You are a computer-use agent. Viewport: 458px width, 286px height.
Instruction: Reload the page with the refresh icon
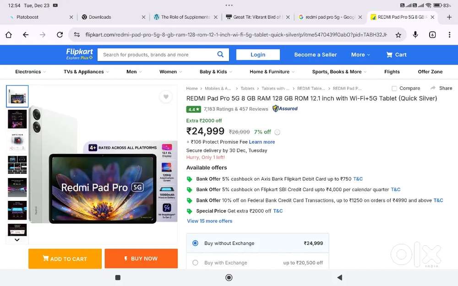tap(60, 35)
